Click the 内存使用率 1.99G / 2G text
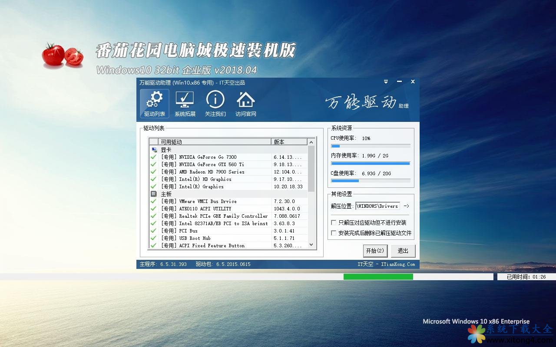Image resolution: width=556 pixels, height=347 pixels. tap(359, 156)
